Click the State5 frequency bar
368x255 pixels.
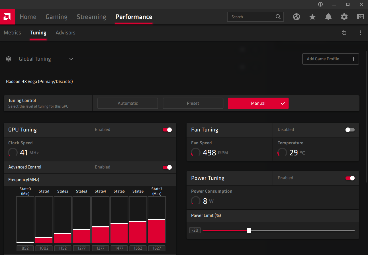coord(119,220)
